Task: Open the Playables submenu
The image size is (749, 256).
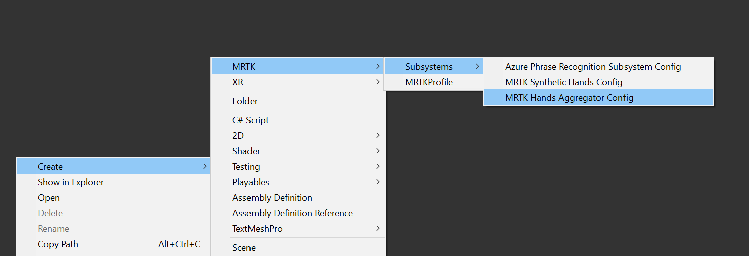Action: pos(298,182)
